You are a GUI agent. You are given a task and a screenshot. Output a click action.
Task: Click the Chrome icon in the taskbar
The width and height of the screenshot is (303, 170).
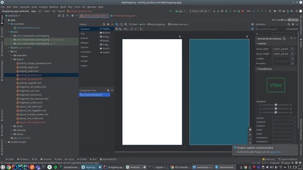[x=9, y=167]
